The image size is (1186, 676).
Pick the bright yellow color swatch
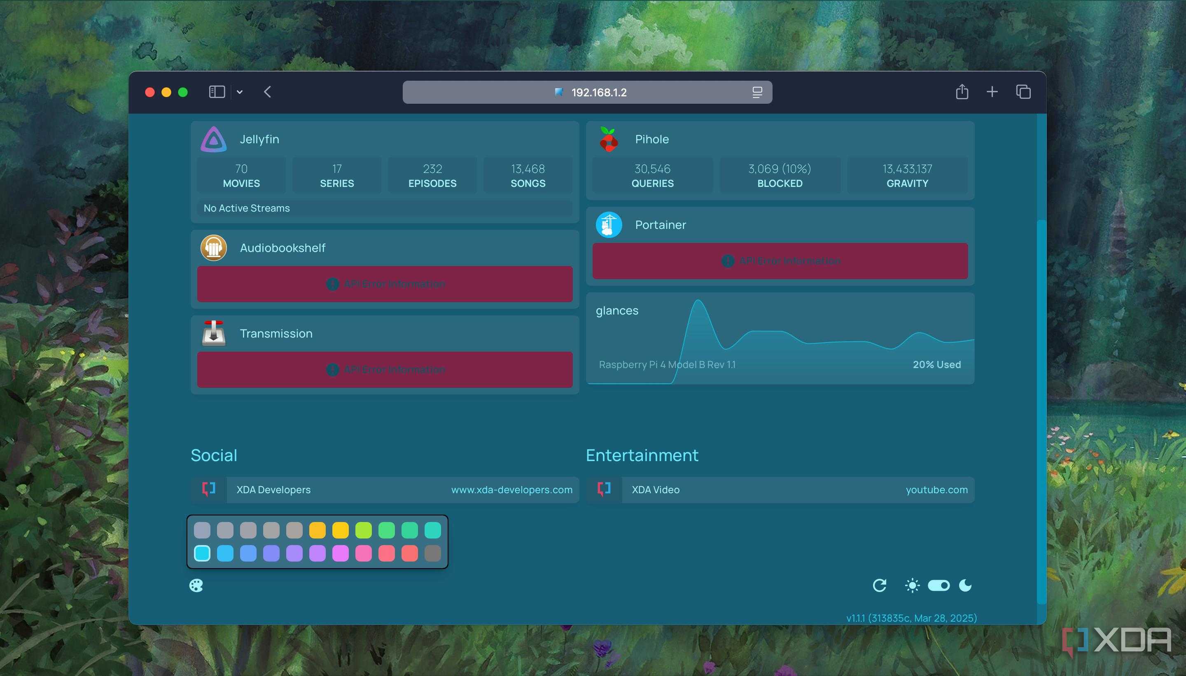(341, 530)
